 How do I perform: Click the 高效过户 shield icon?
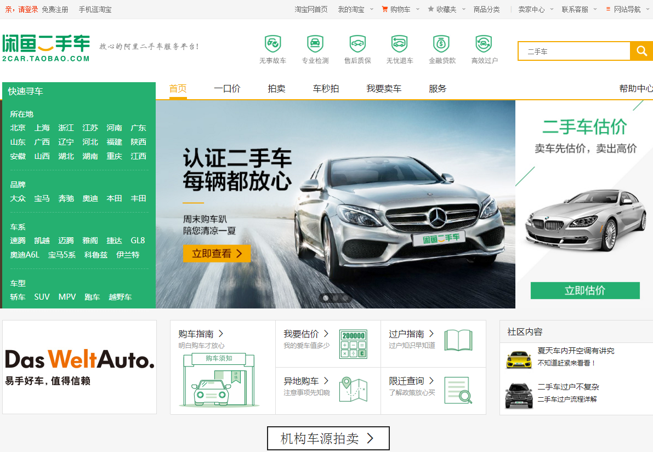[x=484, y=43]
